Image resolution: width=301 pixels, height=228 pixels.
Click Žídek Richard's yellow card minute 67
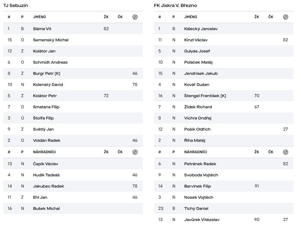tap(257, 107)
